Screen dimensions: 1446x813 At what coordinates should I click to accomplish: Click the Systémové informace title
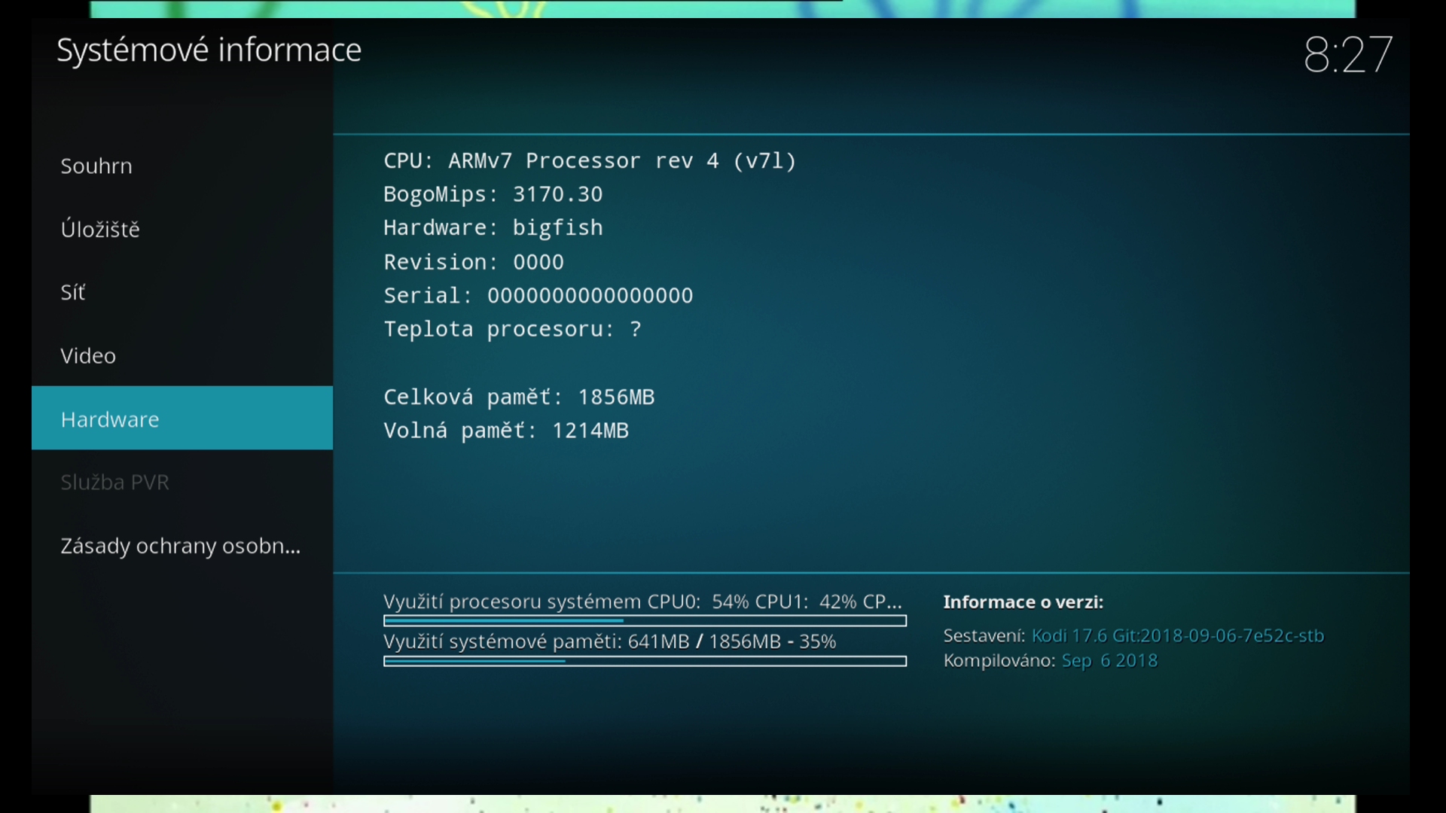[x=209, y=50]
